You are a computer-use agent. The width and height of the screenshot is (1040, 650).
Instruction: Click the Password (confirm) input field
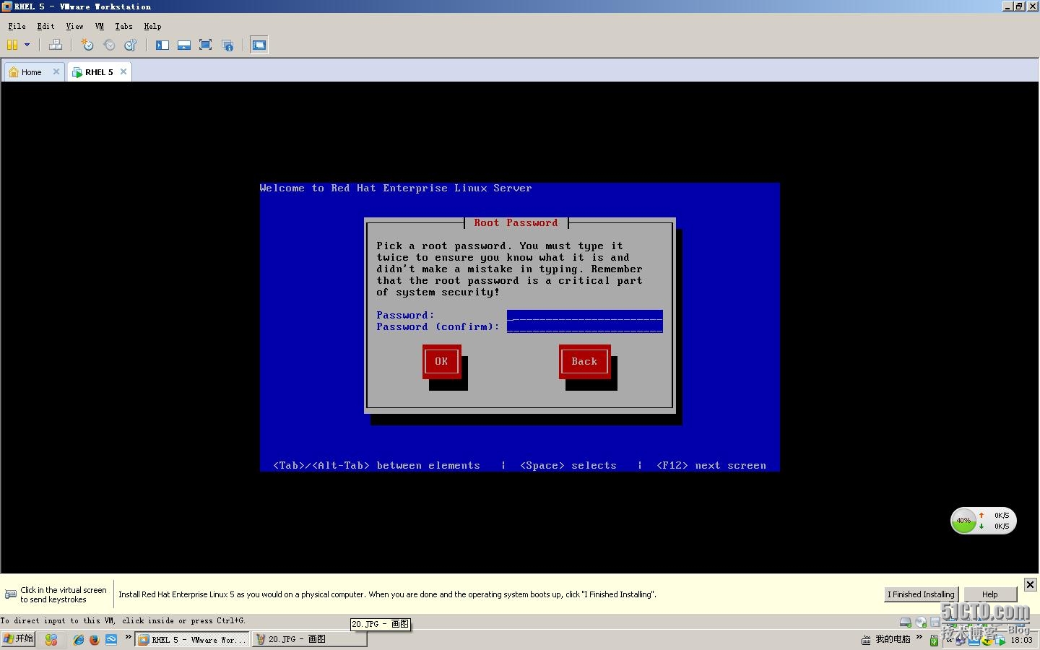coord(584,327)
